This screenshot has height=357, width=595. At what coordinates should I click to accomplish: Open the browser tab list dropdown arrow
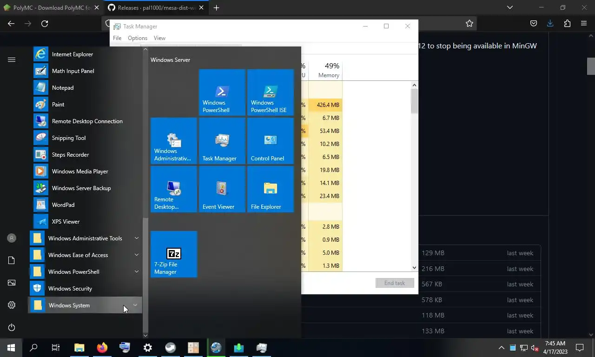click(510, 7)
